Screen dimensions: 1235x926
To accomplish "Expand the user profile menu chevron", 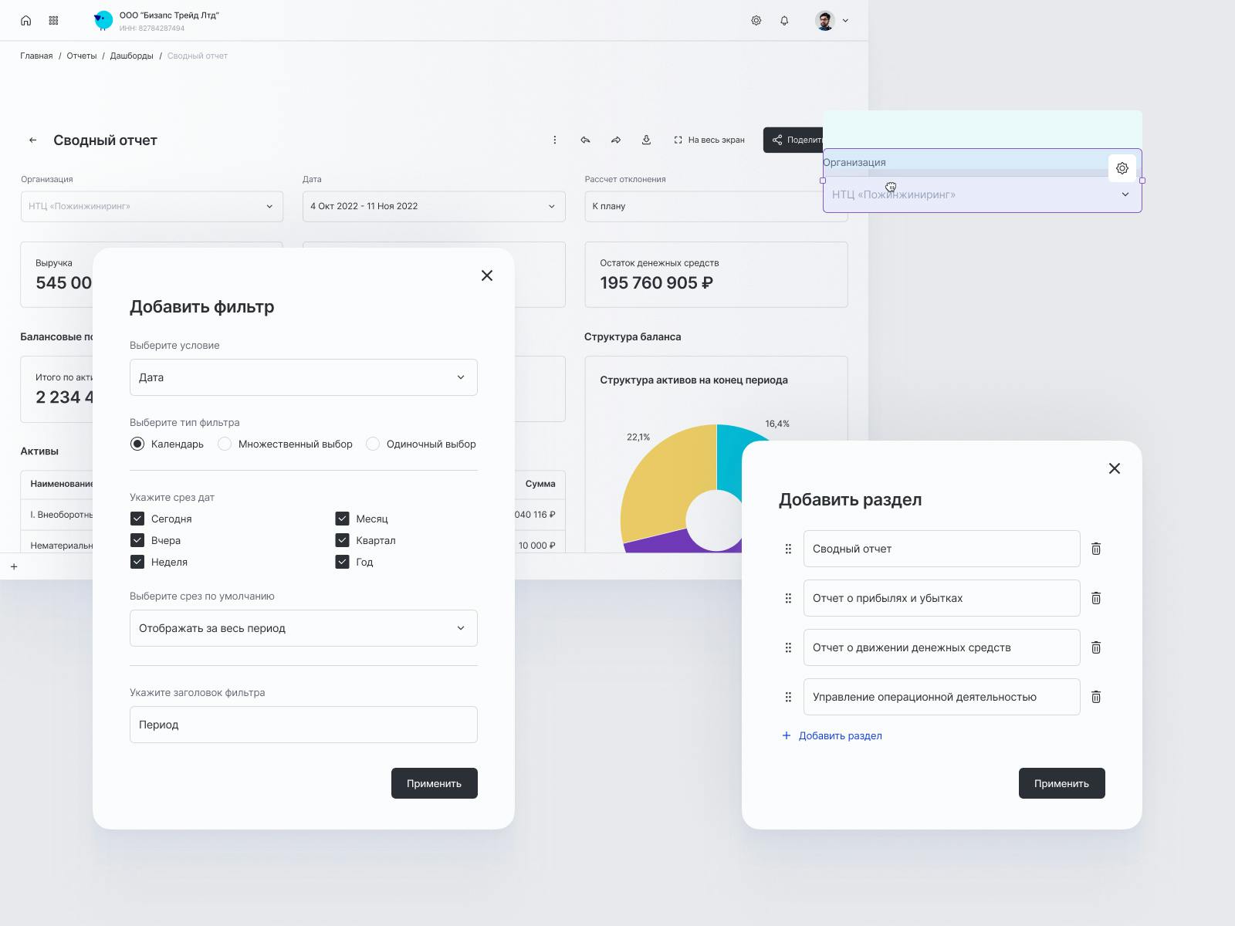I will click(845, 21).
